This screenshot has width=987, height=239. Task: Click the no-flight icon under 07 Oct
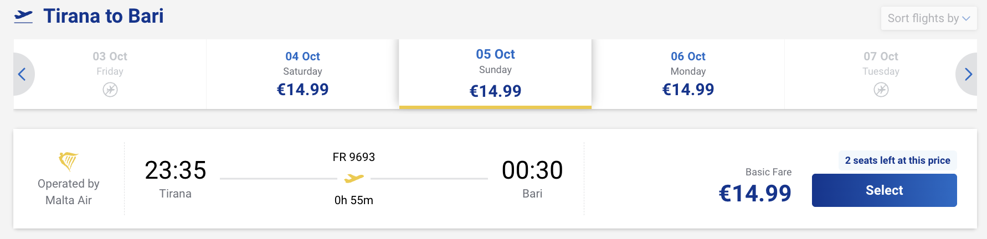[x=881, y=90]
